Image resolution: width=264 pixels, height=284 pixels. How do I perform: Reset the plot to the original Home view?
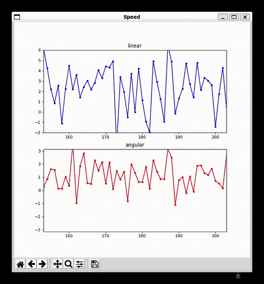coord(21,264)
